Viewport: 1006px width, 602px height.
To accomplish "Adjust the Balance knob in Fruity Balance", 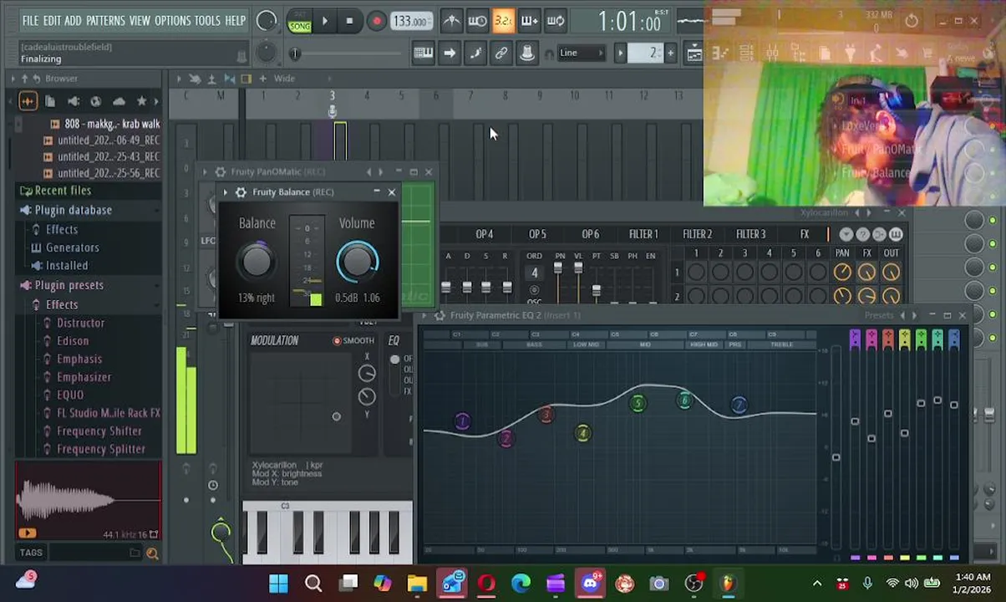I will pyautogui.click(x=257, y=262).
